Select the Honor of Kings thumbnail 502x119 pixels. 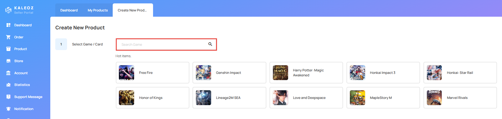pyautogui.click(x=127, y=98)
